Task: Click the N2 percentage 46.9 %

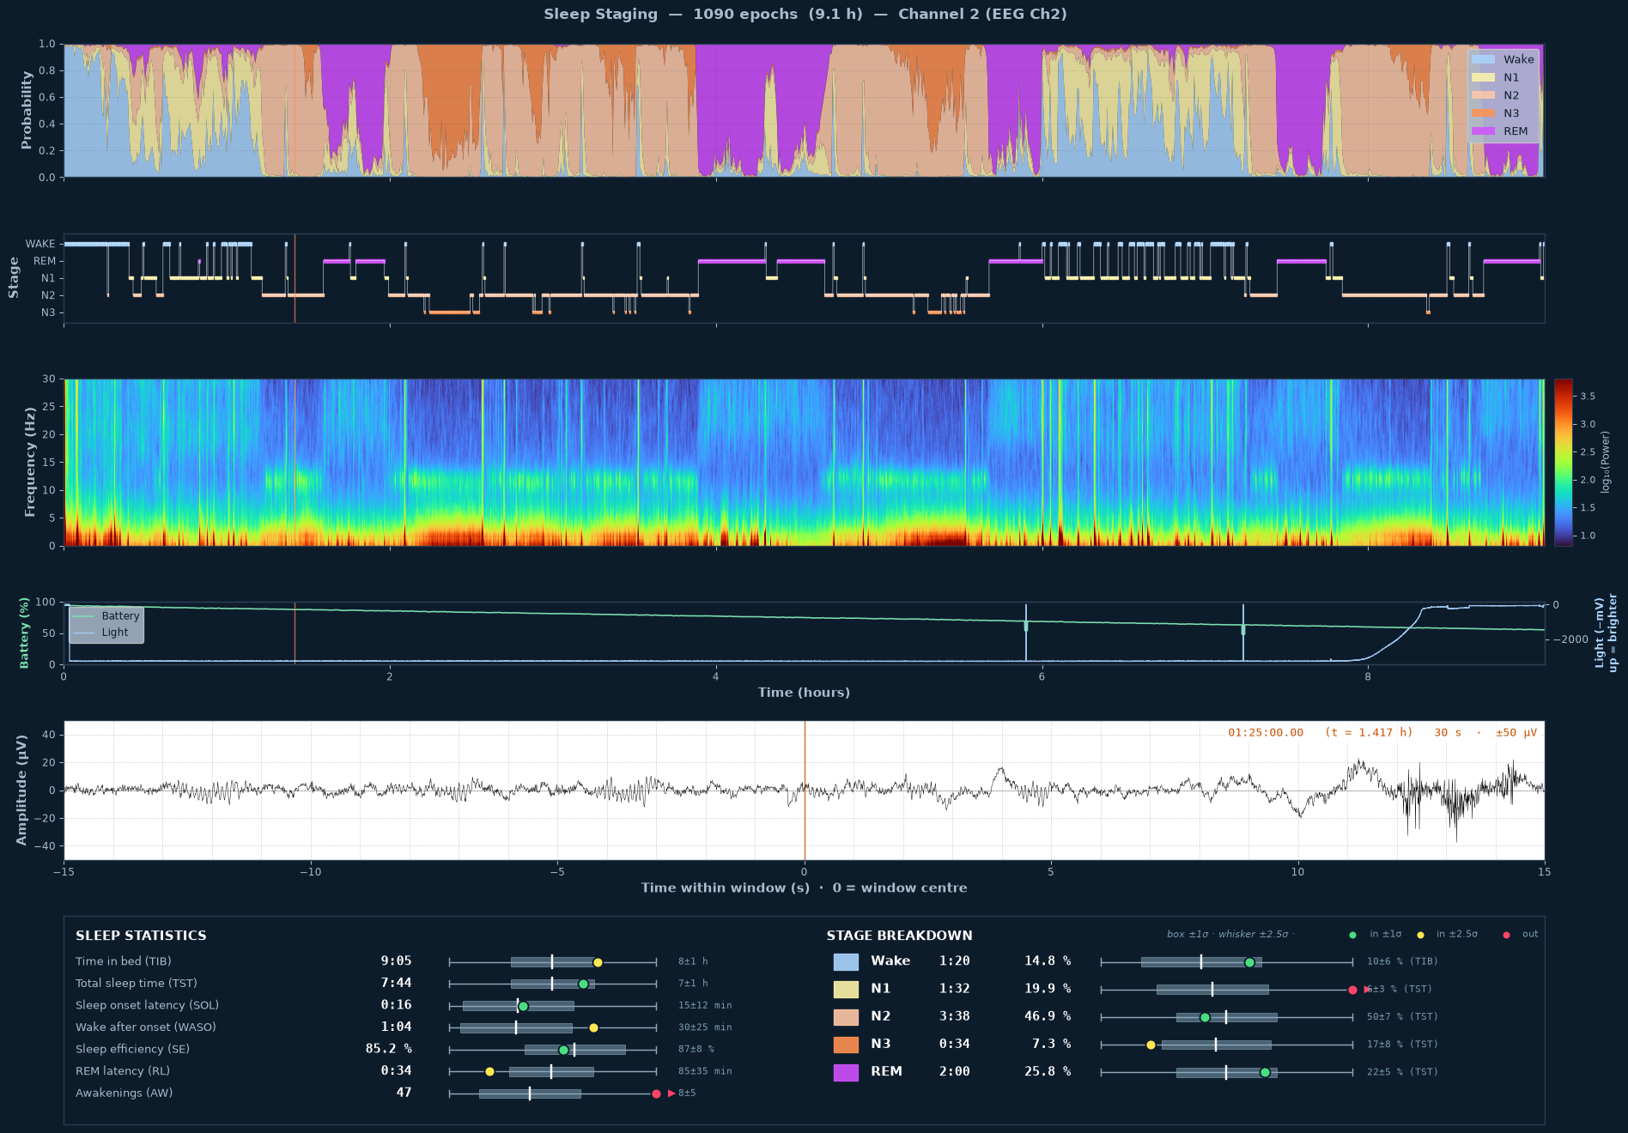Action: click(1048, 1016)
